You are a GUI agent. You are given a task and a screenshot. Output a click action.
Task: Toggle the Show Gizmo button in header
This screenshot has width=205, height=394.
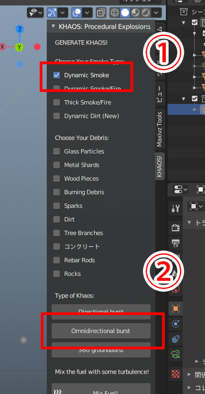click(x=52, y=12)
